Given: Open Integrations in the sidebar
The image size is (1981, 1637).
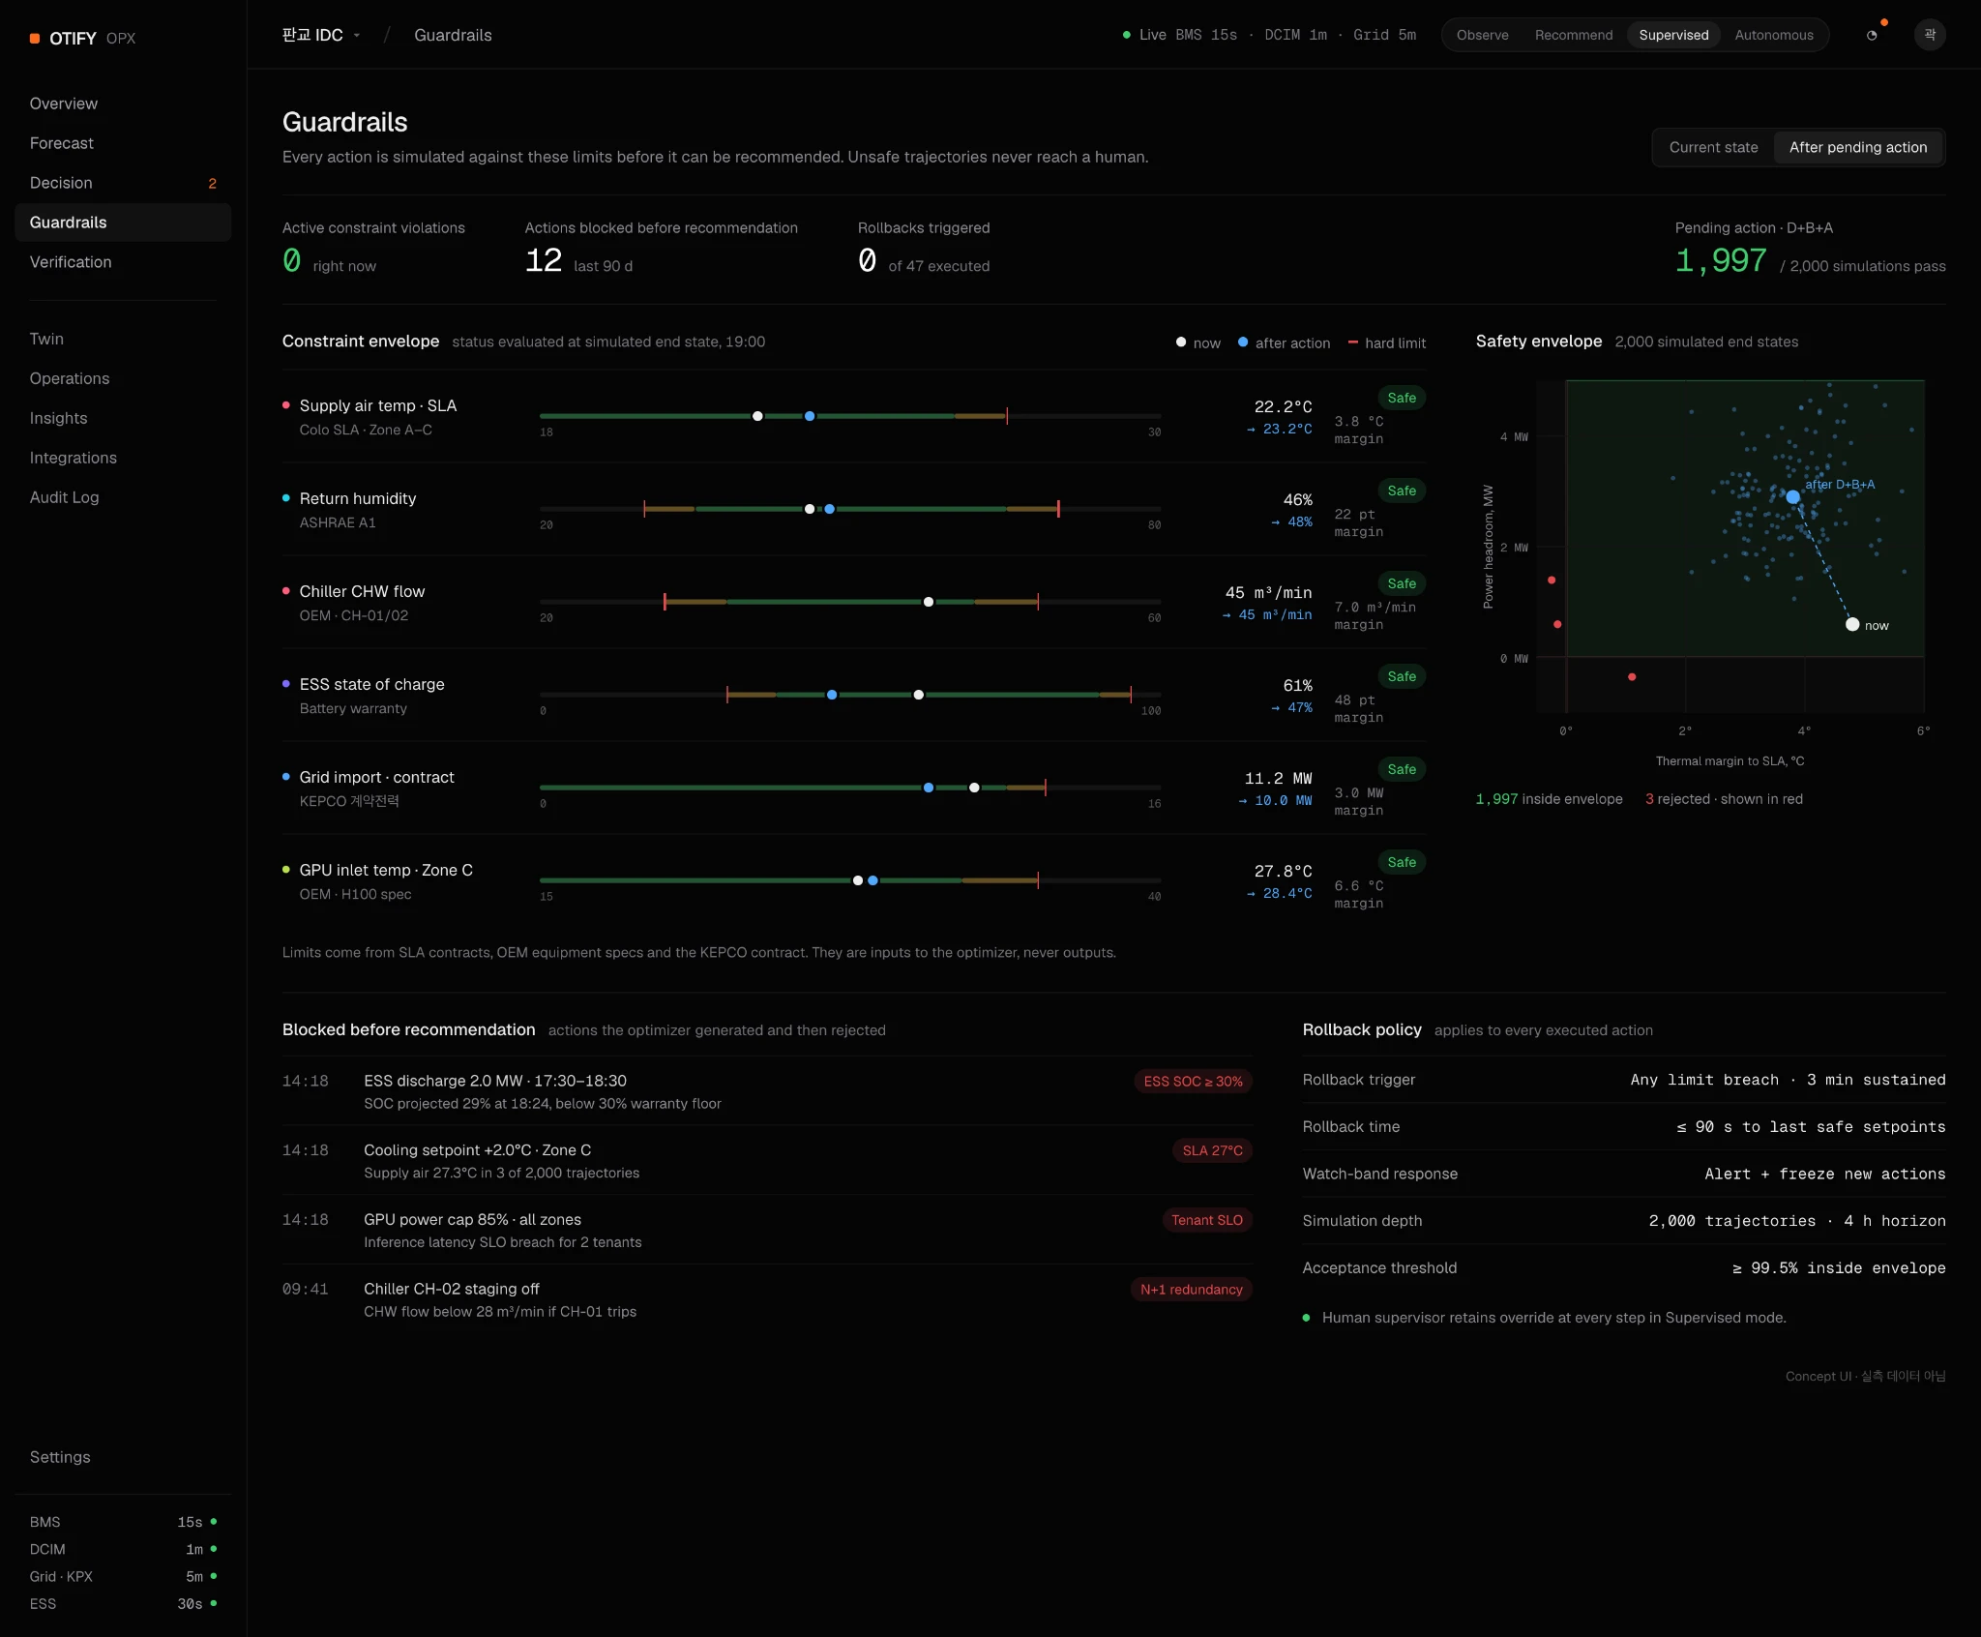Looking at the screenshot, I should coord(123,458).
